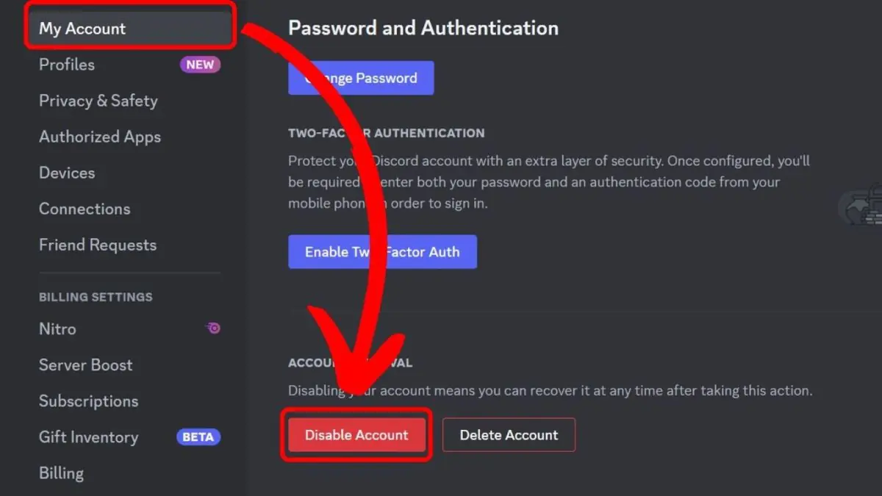Return to the My Account section
This screenshot has width=882, height=496.
point(82,29)
